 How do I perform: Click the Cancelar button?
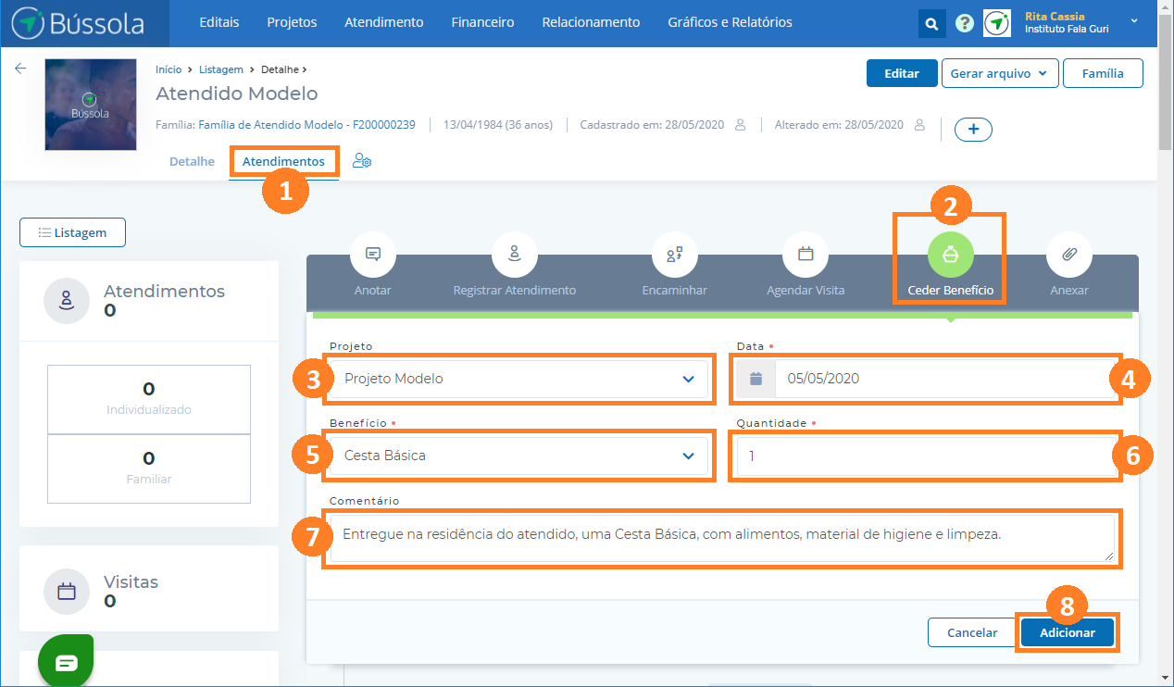click(x=972, y=633)
